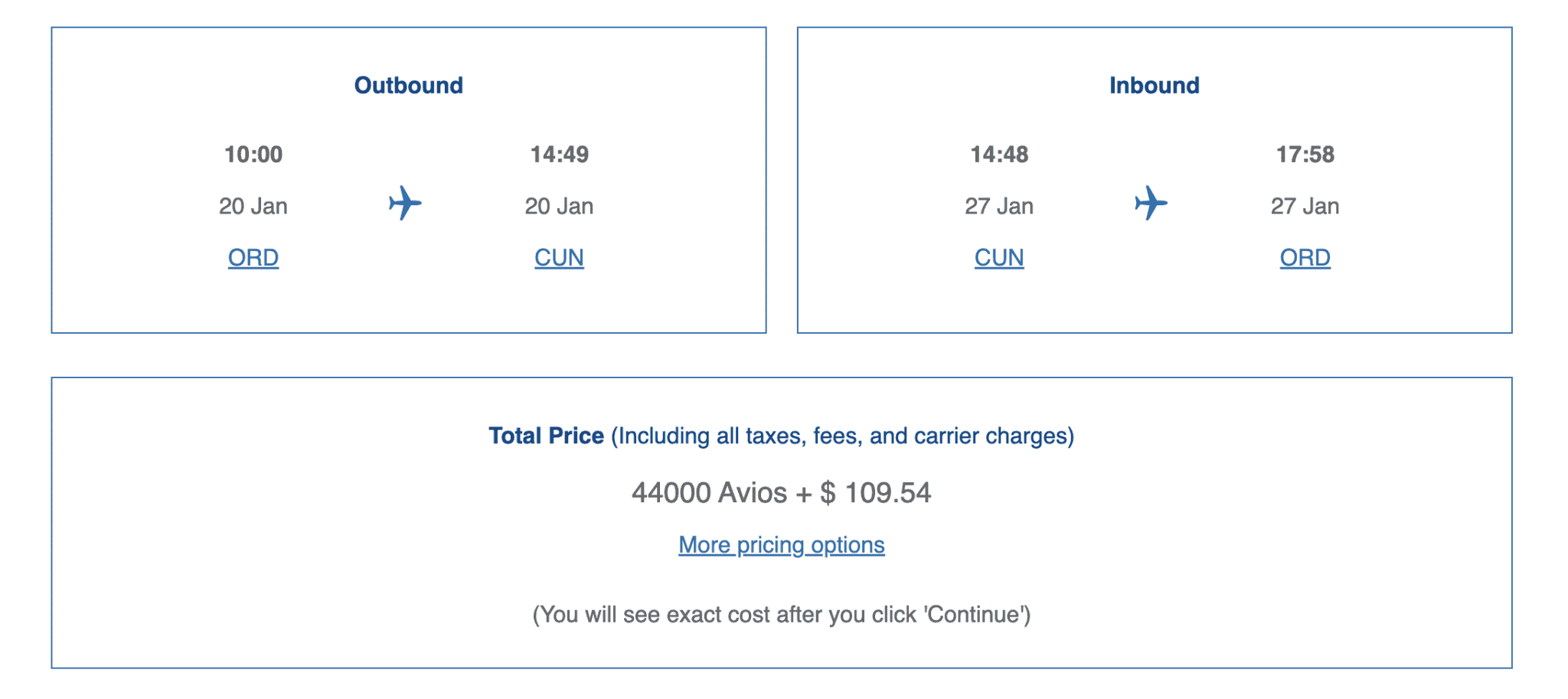Open More pricing options

click(x=781, y=544)
